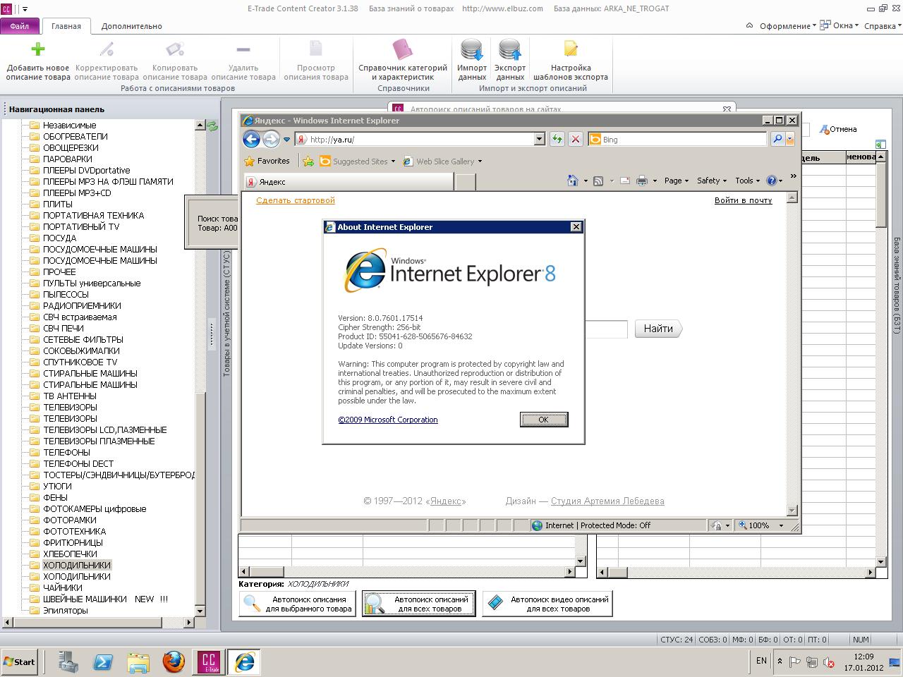The height and width of the screenshot is (677, 903).
Task: Click the ©2009 Microsoft Corporation link
Action: click(388, 420)
